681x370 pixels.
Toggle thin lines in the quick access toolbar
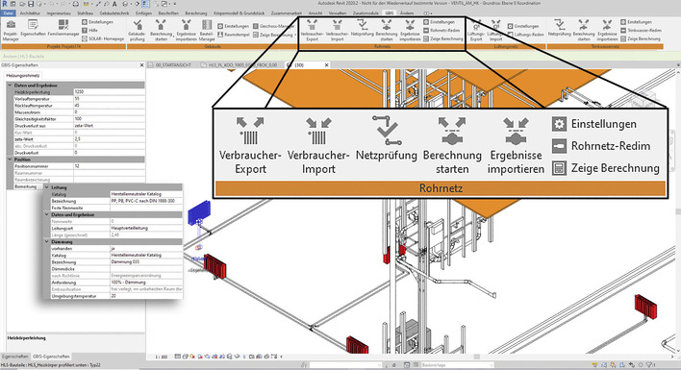point(145,4)
